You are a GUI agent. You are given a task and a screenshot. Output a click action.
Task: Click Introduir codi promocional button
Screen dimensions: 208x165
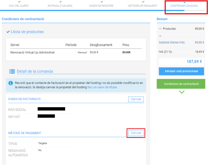[x=181, y=71]
